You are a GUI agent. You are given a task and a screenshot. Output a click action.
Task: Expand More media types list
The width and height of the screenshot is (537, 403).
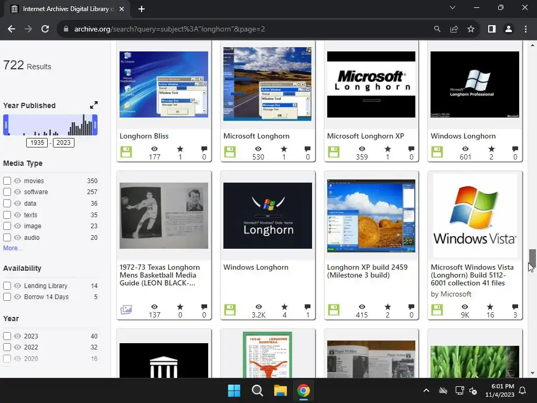click(13, 248)
